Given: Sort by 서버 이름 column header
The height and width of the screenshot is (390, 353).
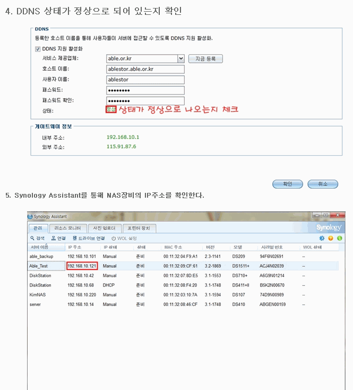Looking at the screenshot, I should pos(47,247).
